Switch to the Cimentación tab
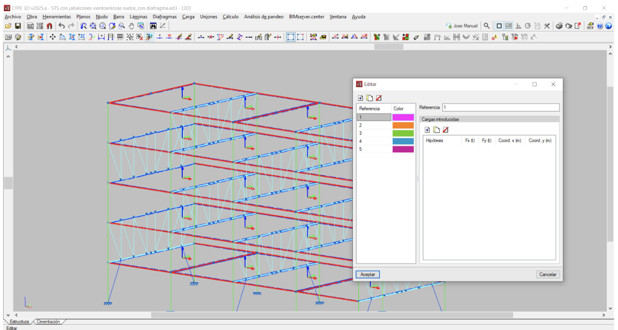 point(48,322)
